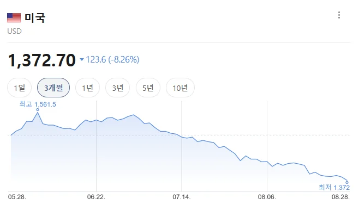Click the 최저 1,372 low point marker
Screen dimensions: 359x204
pos(347,182)
